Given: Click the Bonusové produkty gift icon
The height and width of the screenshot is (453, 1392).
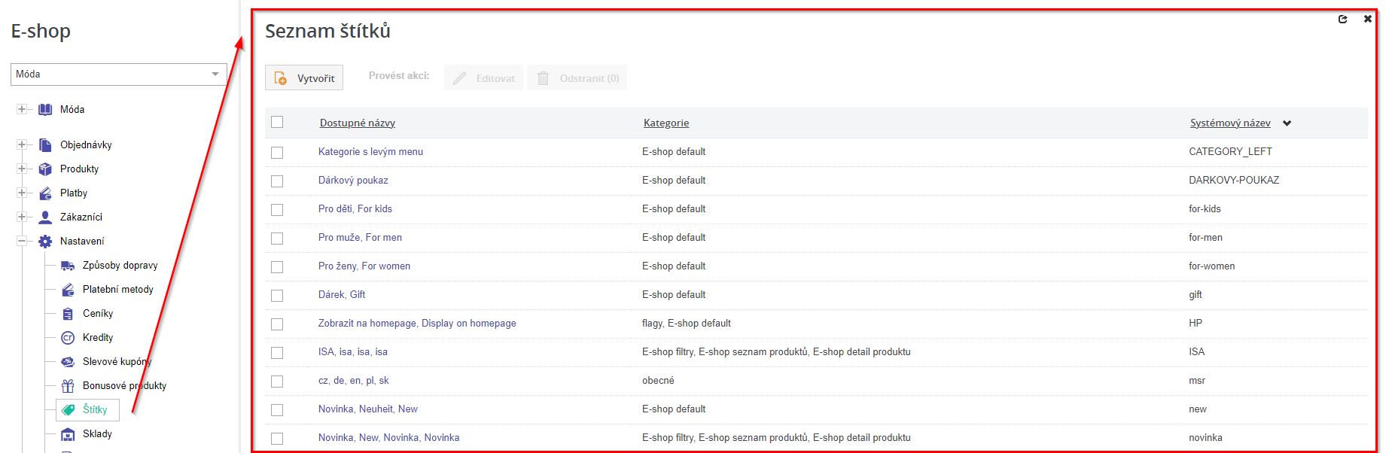Looking at the screenshot, I should 68,386.
